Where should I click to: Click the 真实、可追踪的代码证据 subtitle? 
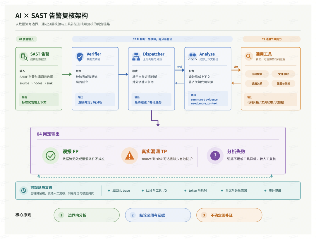270,59
